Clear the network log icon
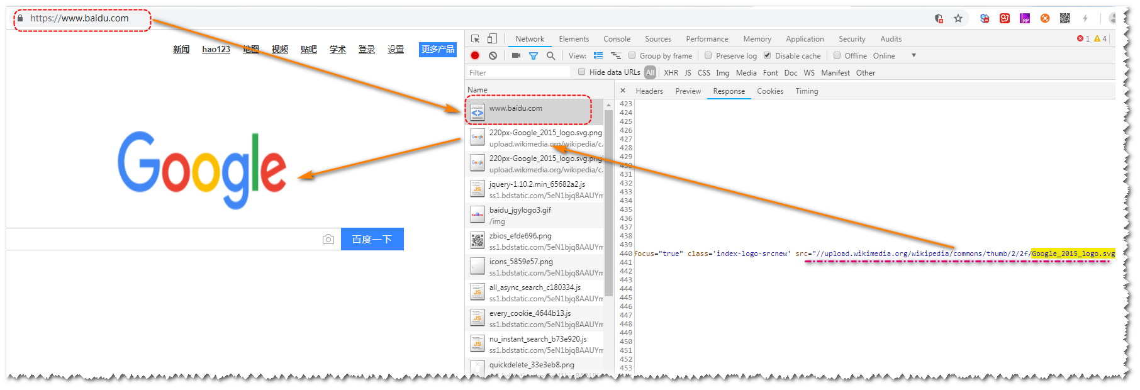This screenshot has width=1140, height=390. [493, 55]
